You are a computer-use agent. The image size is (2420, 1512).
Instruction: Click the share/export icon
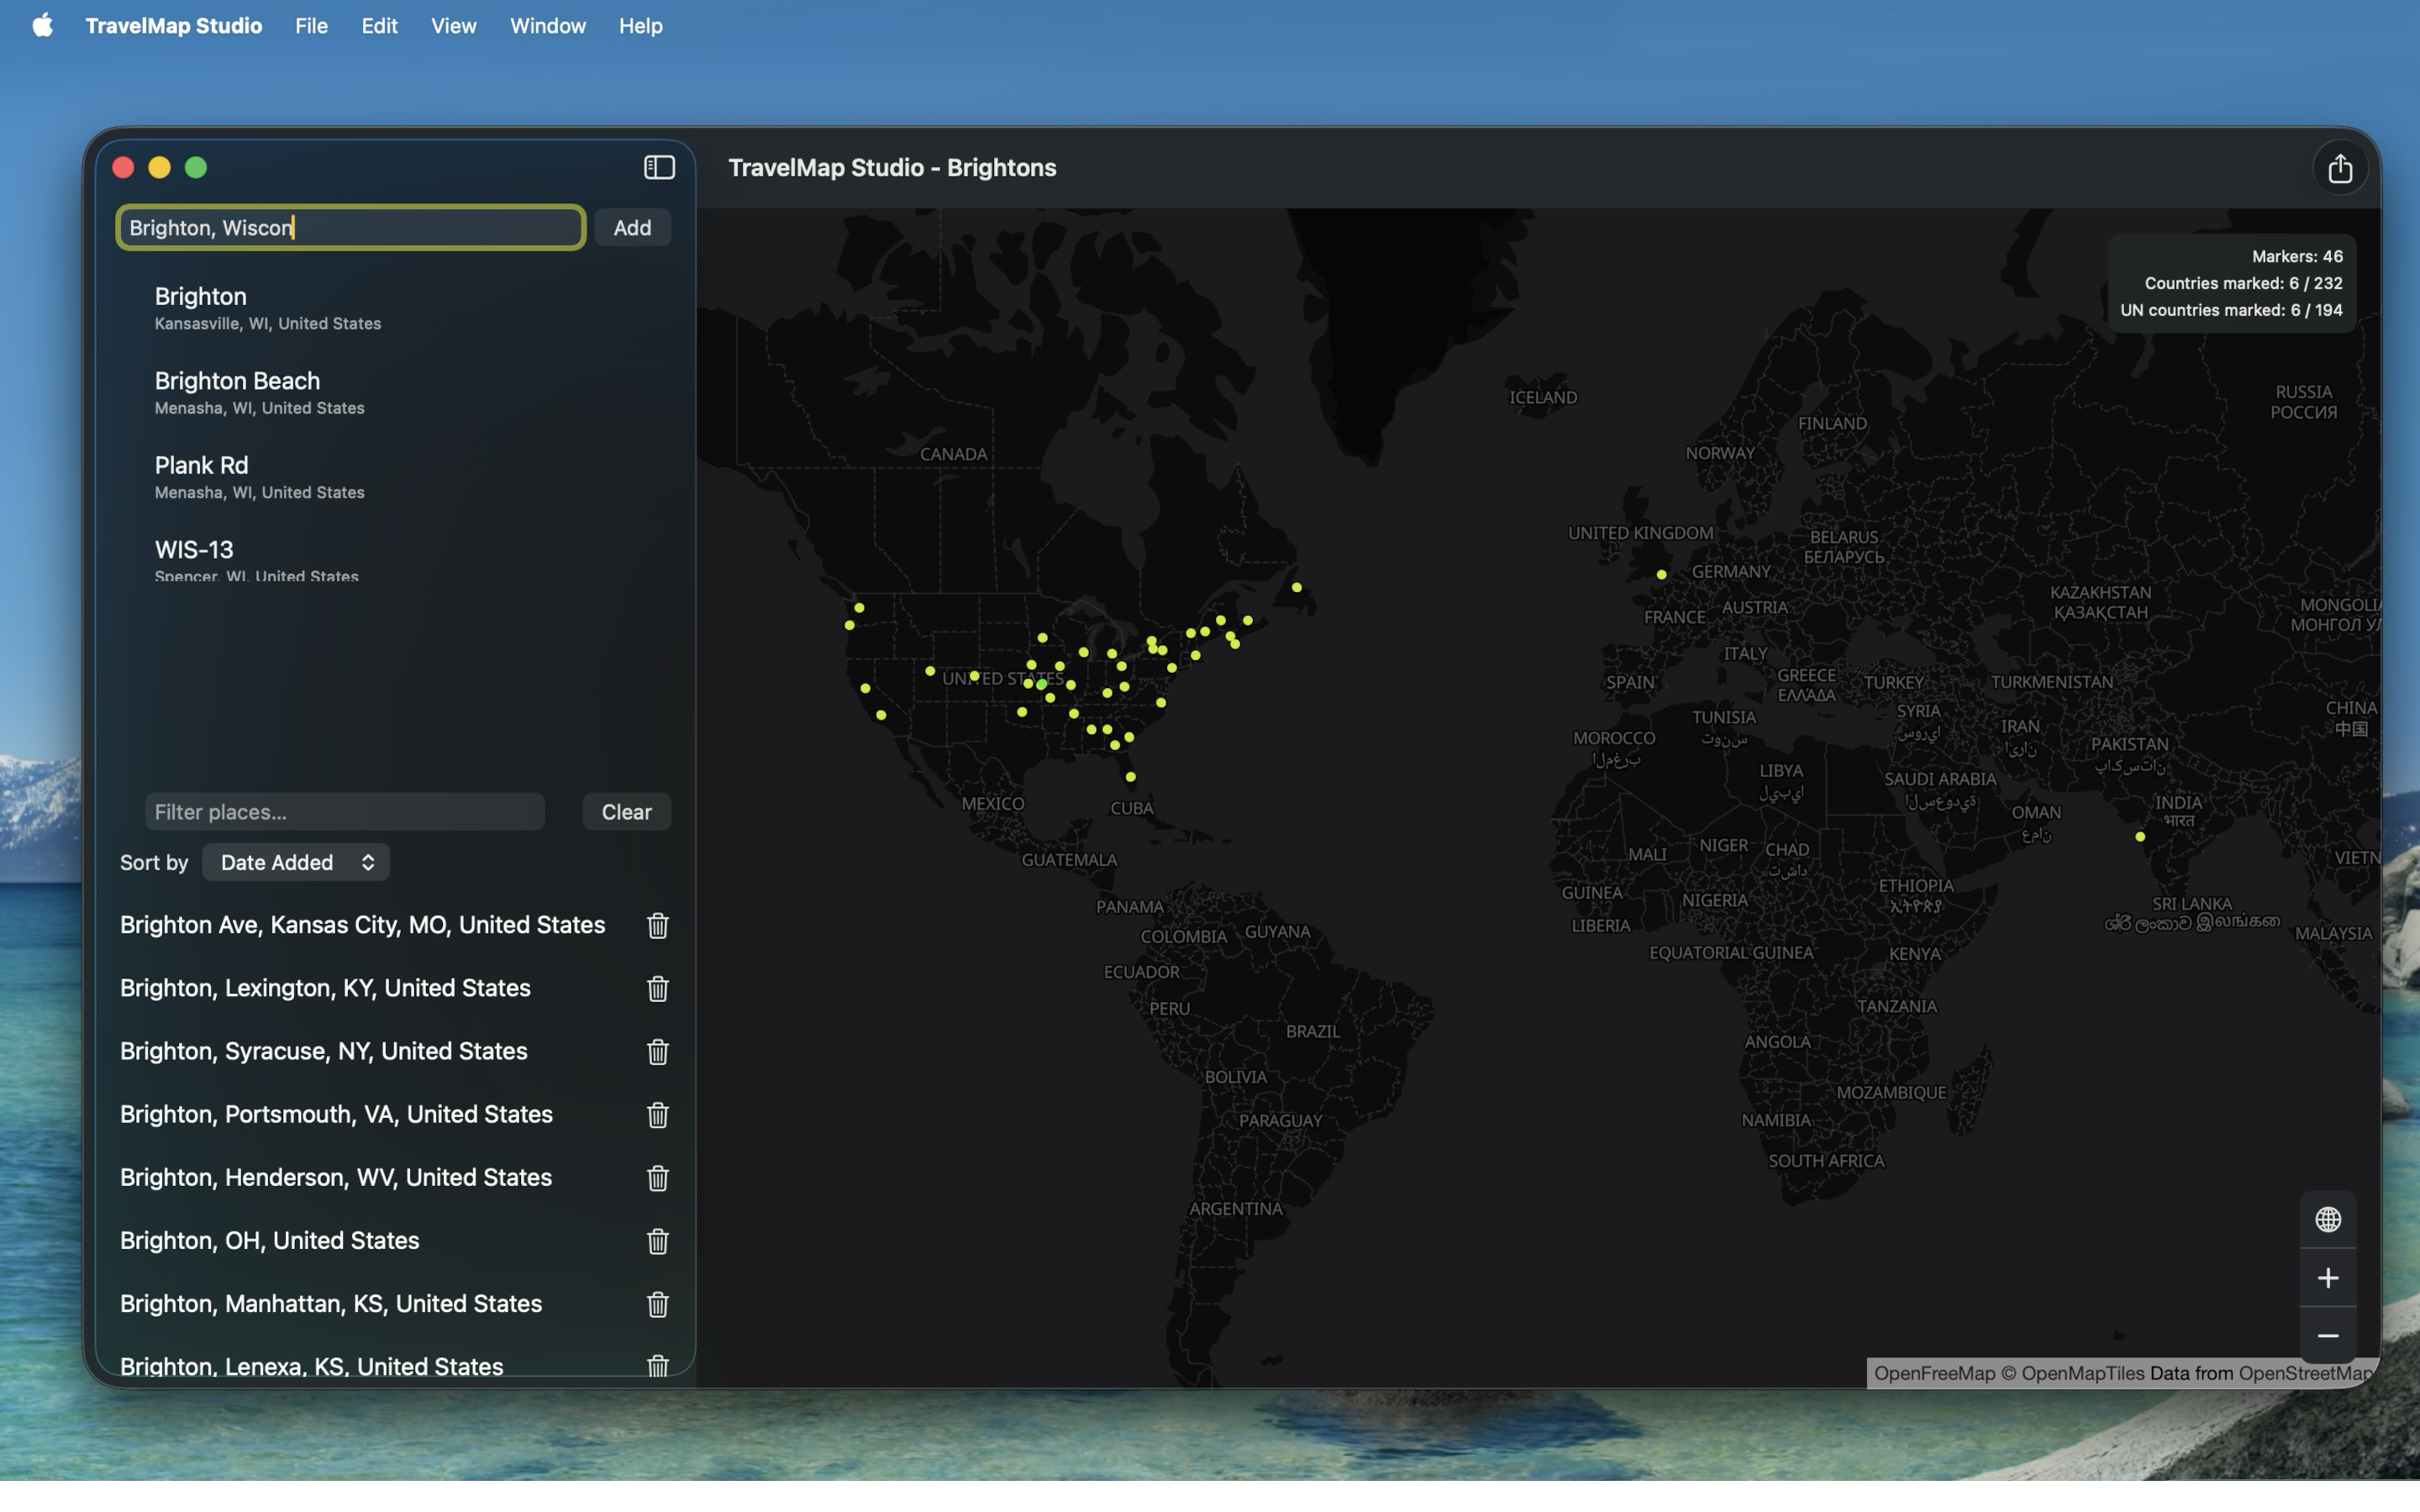pyautogui.click(x=2339, y=169)
